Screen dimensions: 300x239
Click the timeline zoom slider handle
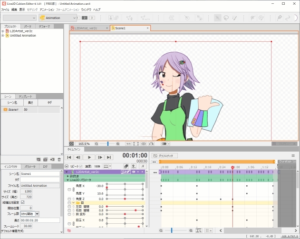coord(172,230)
